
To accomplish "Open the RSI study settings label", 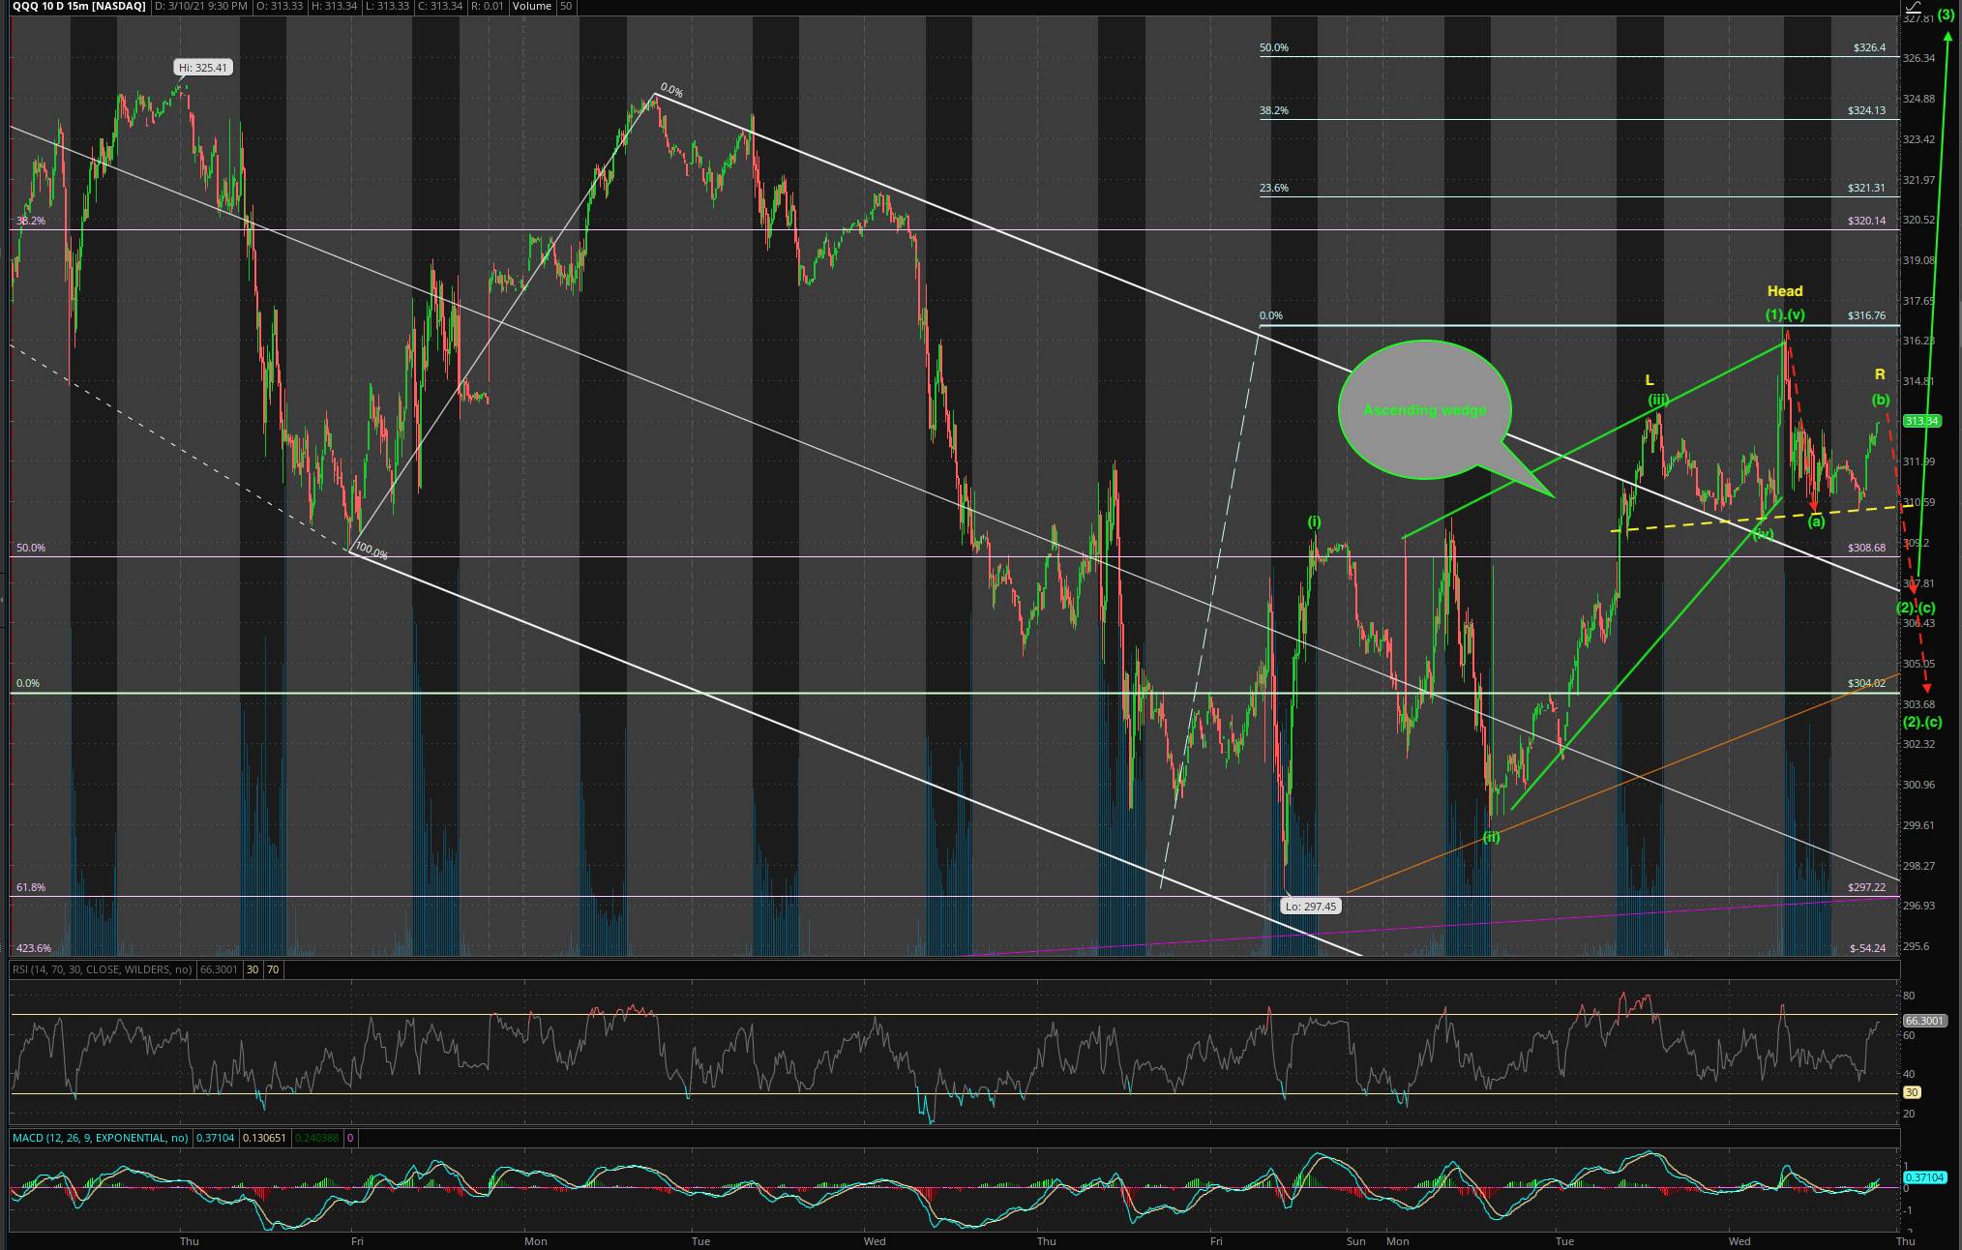I will (x=102, y=969).
